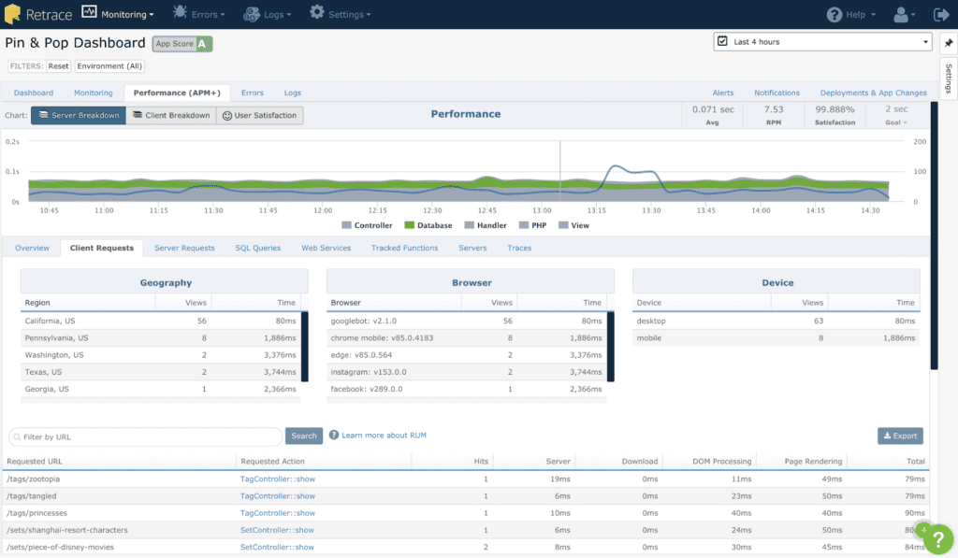958x558 pixels.
Task: Toggle Database series in chart legend
Action: tap(428, 225)
